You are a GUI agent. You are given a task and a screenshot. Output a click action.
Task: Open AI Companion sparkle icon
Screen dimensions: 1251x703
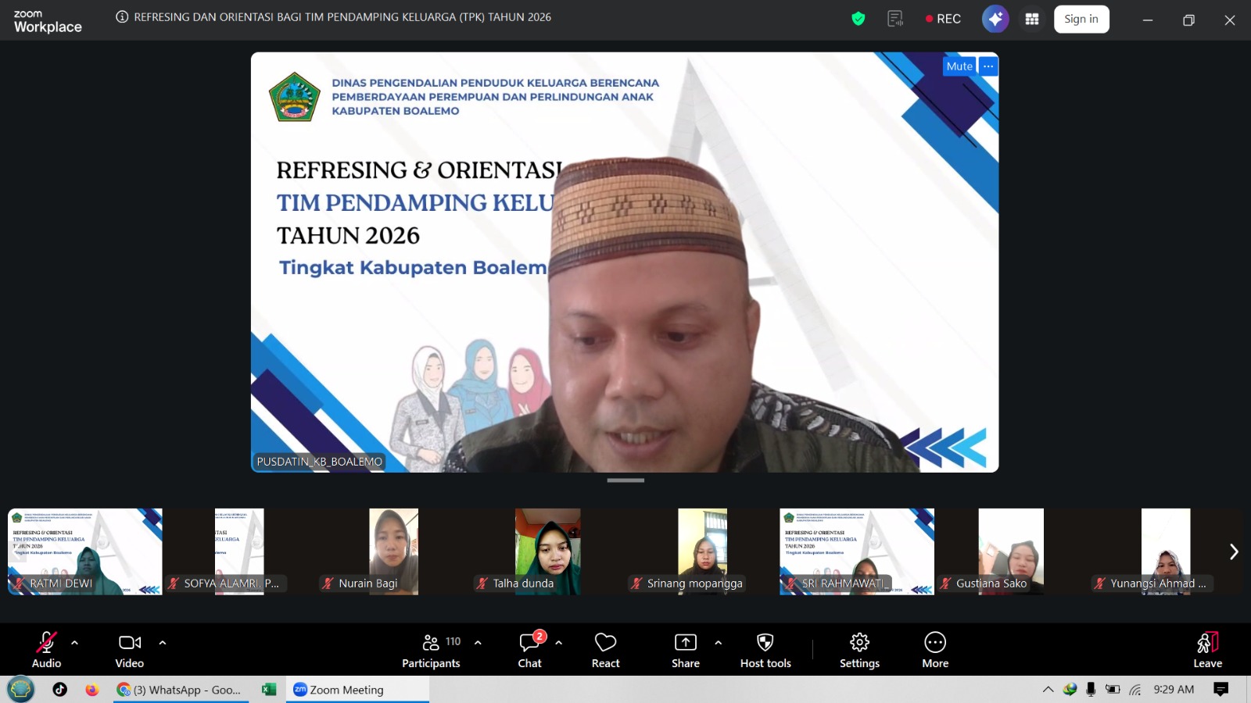pos(995,19)
